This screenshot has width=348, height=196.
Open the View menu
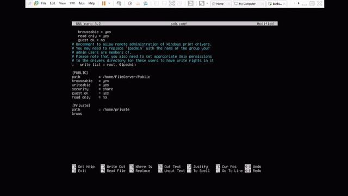tap(63, 3)
